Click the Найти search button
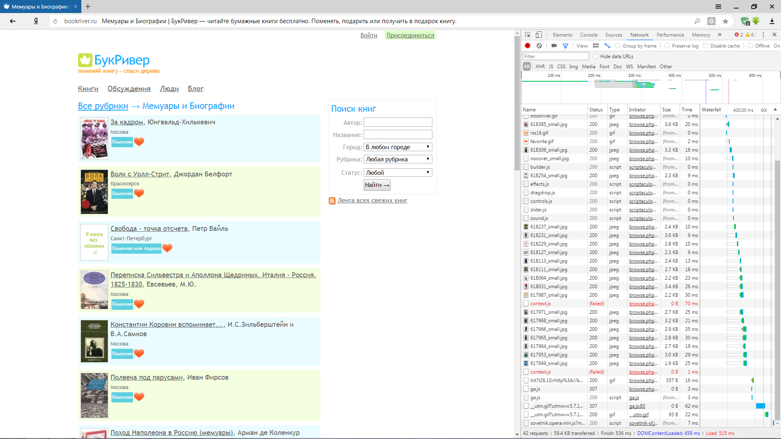 tap(377, 185)
